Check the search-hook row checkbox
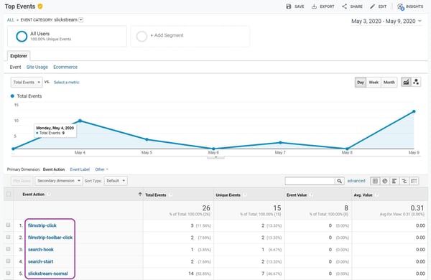The image size is (431, 280). coord(8,249)
